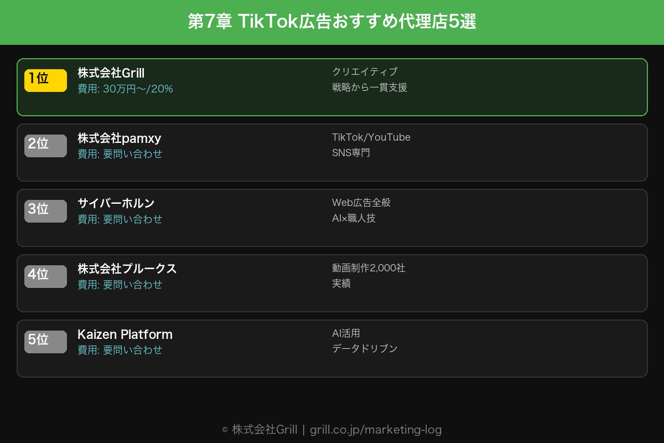Click the gray 2位 rank badge
This screenshot has height=443, width=664.
coord(45,145)
